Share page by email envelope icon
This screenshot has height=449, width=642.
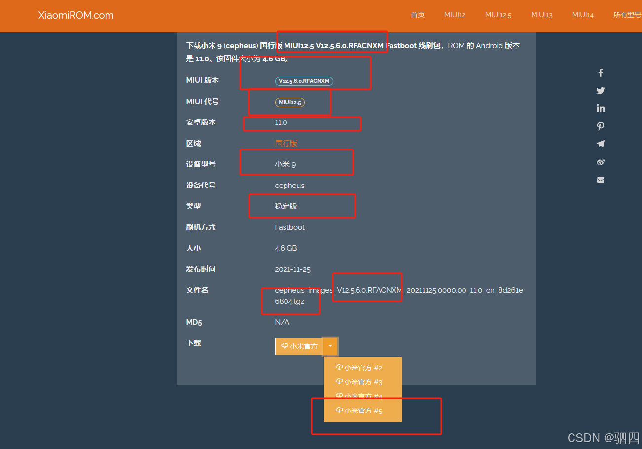(601, 180)
